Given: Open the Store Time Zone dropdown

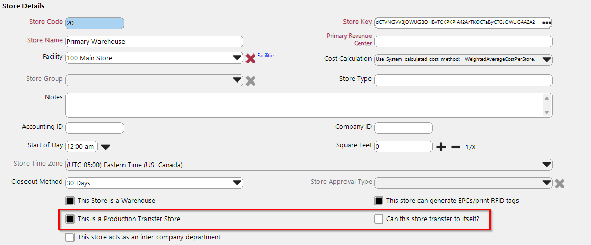Looking at the screenshot, I should point(546,165).
